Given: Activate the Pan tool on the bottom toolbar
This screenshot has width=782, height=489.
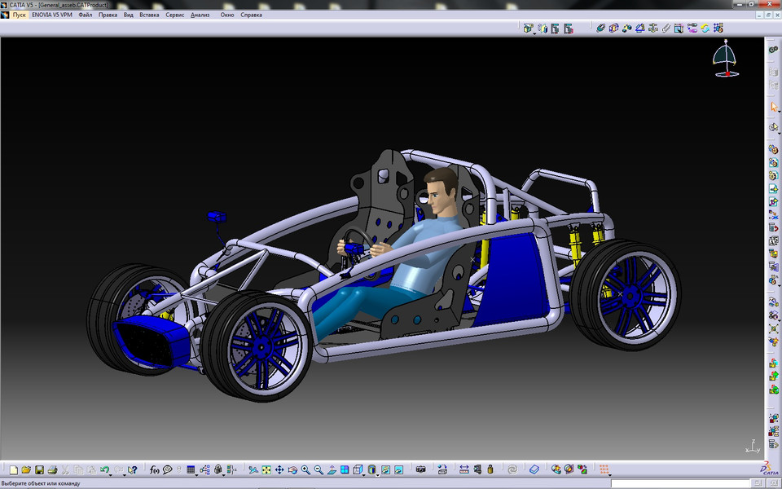Looking at the screenshot, I should 279,469.
